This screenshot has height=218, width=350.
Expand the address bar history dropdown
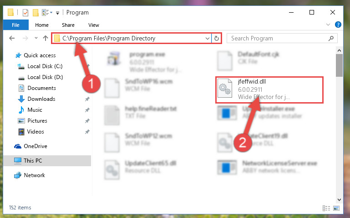point(208,38)
